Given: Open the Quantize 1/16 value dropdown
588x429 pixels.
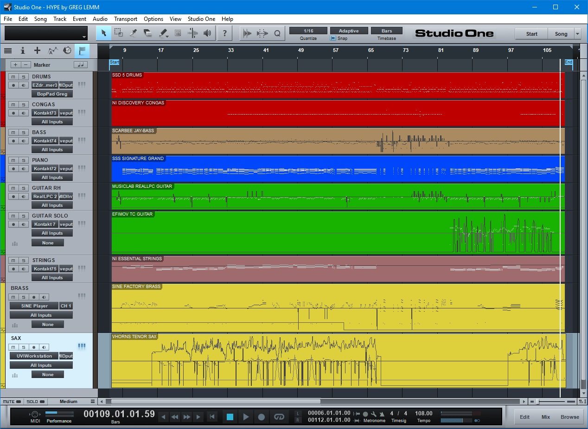Looking at the screenshot, I should tap(308, 31).
